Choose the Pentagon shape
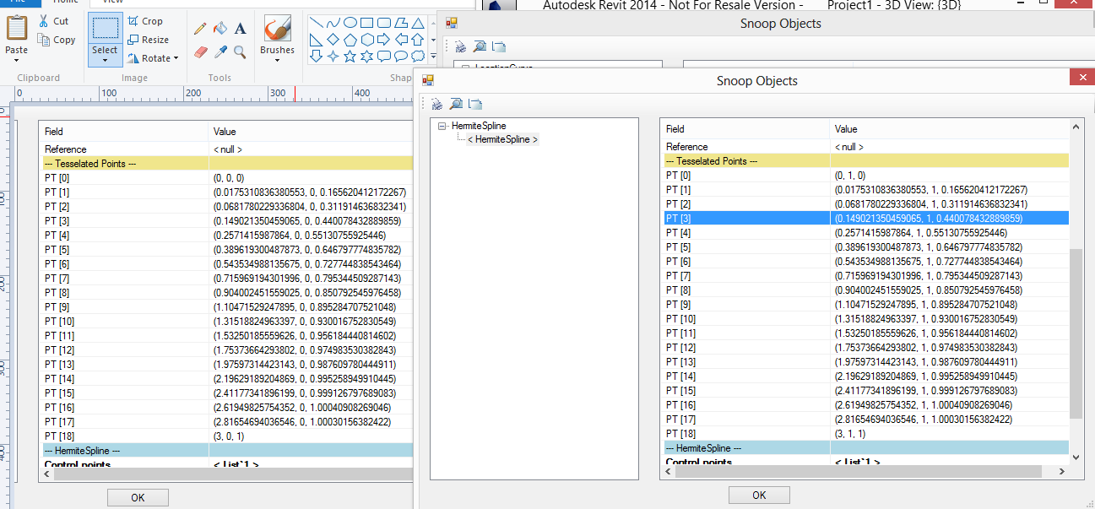This screenshot has height=509, width=1095. click(350, 40)
